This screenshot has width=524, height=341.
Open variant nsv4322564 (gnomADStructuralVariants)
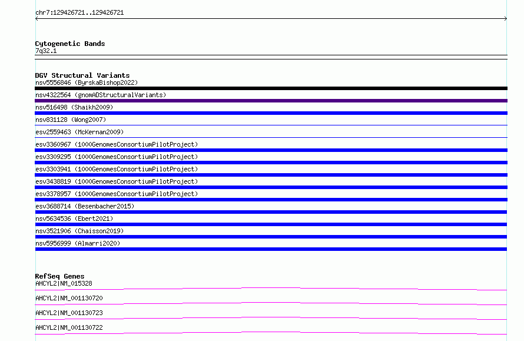[101, 95]
